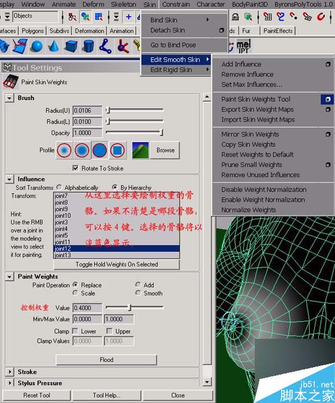Set paint operation to Scale
The image size is (335, 403).
pos(75,293)
